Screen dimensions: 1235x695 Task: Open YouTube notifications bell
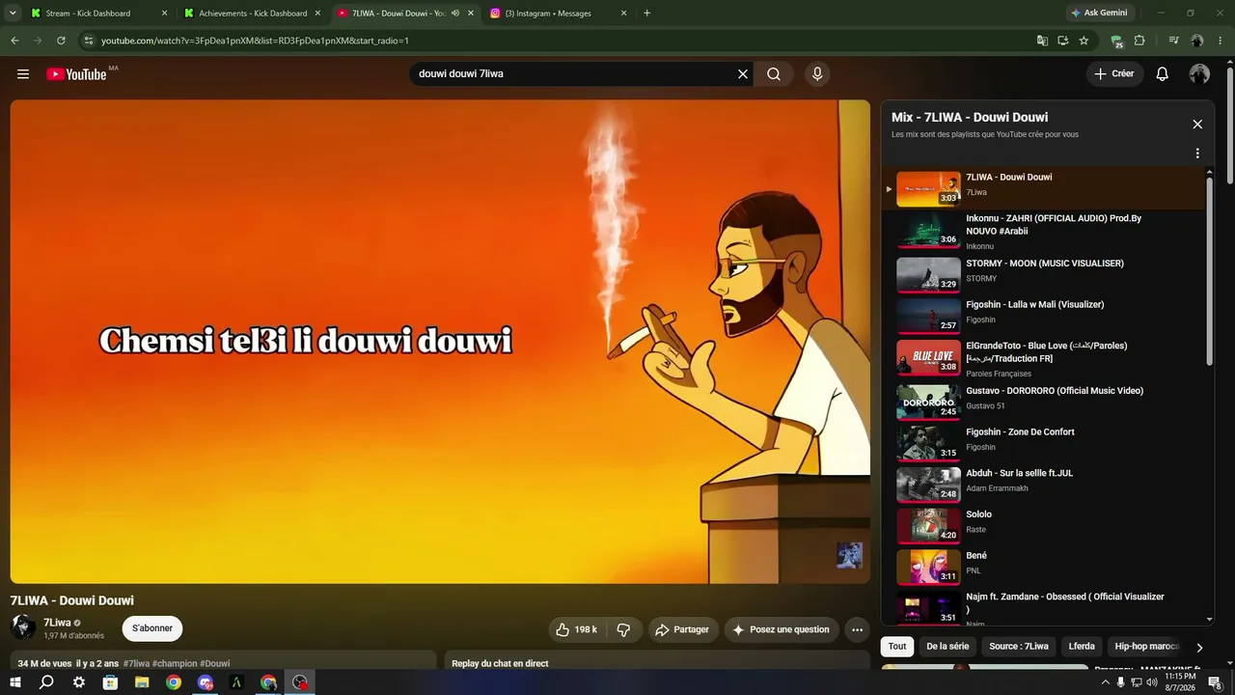pos(1163,74)
